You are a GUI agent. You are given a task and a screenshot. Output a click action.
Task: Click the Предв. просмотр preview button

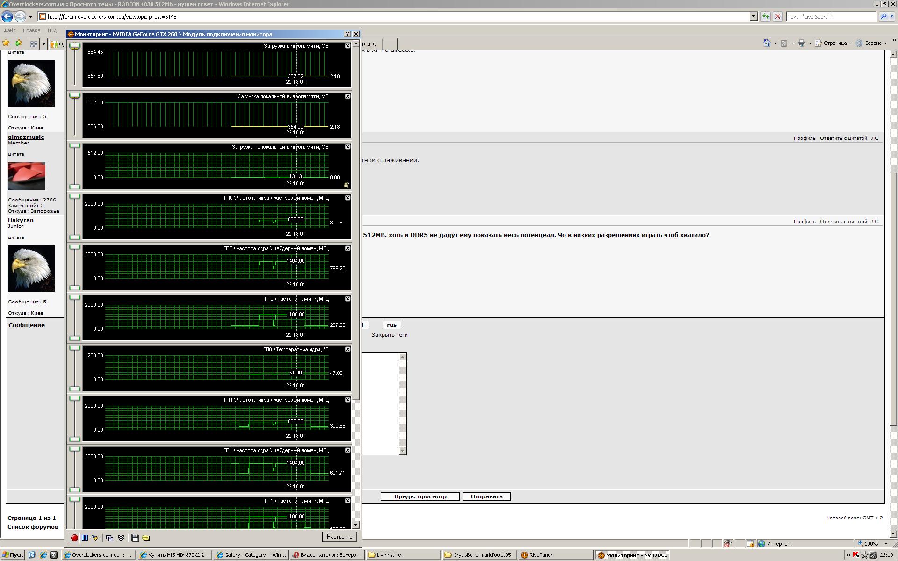click(x=420, y=496)
